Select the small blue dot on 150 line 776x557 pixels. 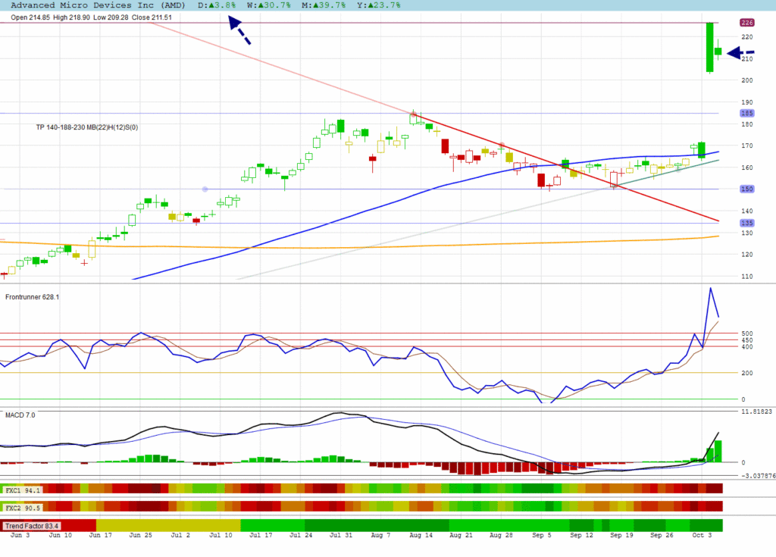click(x=205, y=189)
